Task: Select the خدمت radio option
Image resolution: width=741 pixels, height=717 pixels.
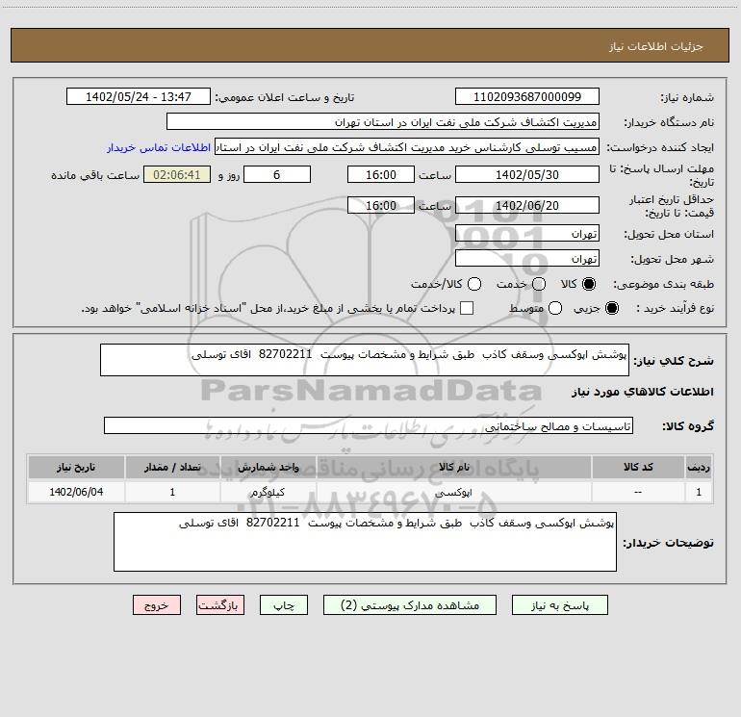Action: [x=538, y=285]
